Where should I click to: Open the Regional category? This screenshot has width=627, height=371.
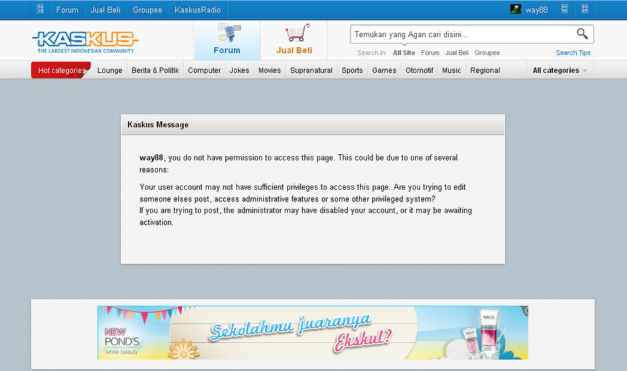[485, 70]
